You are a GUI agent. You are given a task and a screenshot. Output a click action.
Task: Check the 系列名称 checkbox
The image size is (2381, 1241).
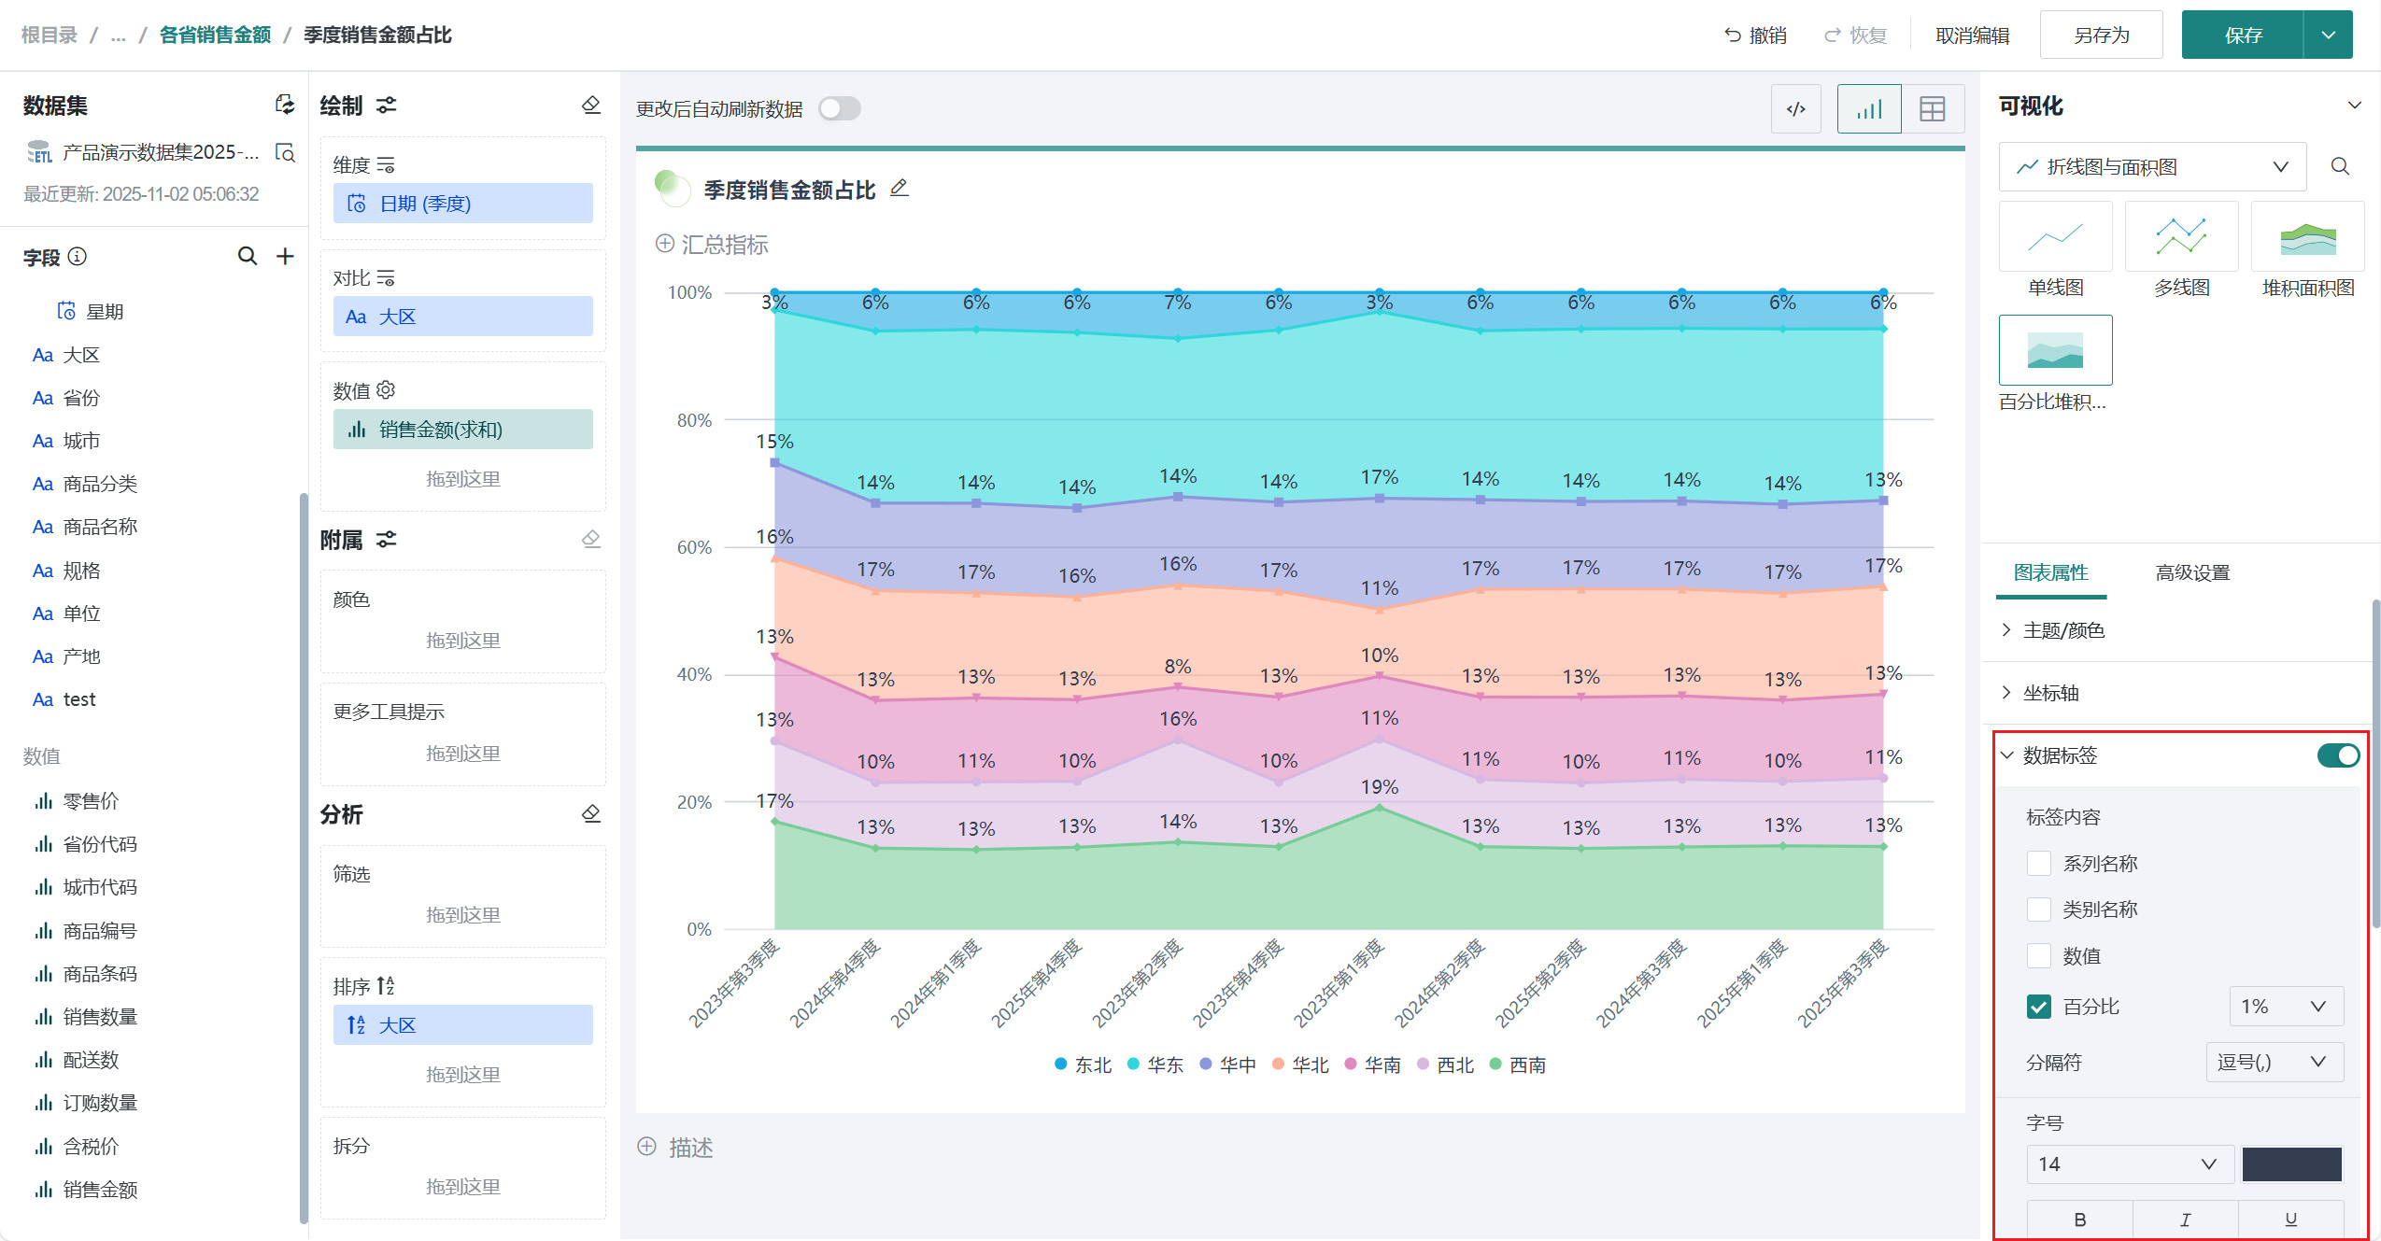[2038, 863]
